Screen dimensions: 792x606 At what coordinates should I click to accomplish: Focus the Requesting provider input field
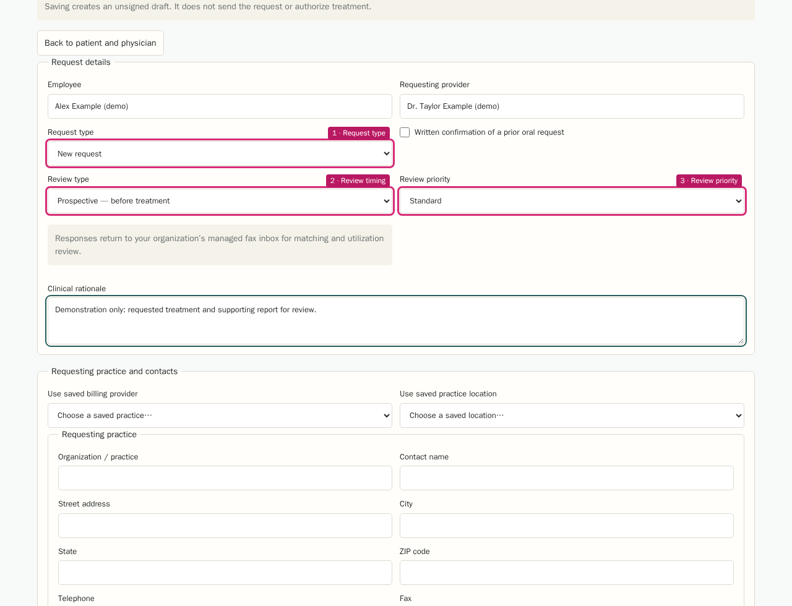(572, 106)
